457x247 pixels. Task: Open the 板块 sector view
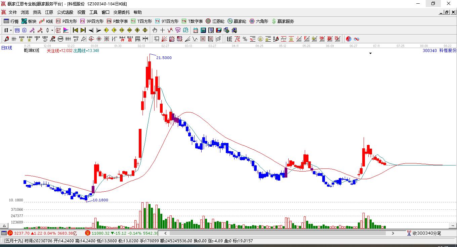(29, 21)
